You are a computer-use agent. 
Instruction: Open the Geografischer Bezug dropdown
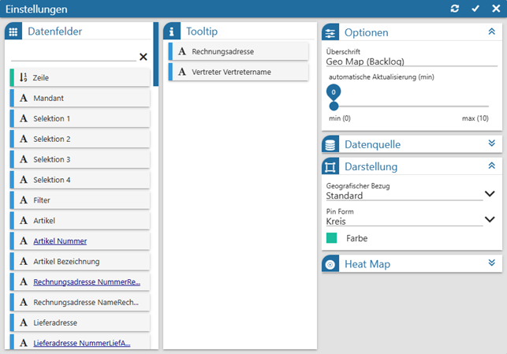pyautogui.click(x=489, y=194)
